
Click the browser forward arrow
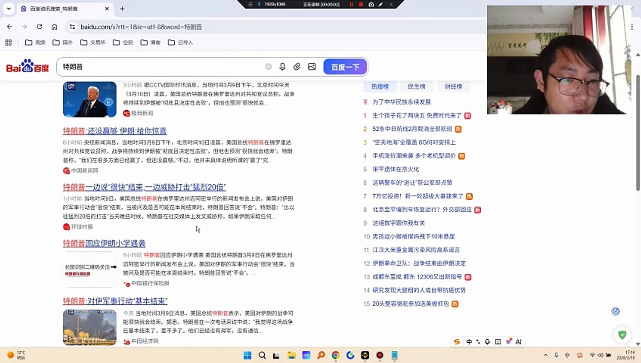coord(24,27)
